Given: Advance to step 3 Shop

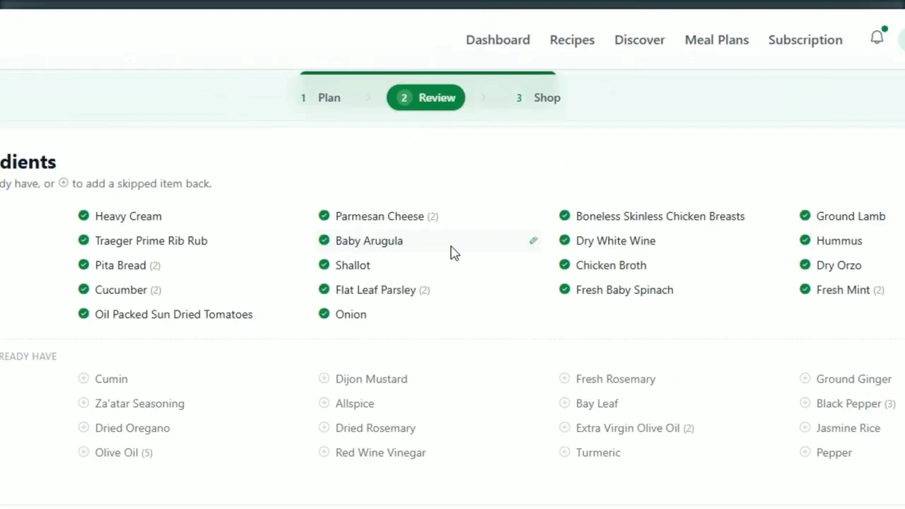Looking at the screenshot, I should click(x=539, y=98).
